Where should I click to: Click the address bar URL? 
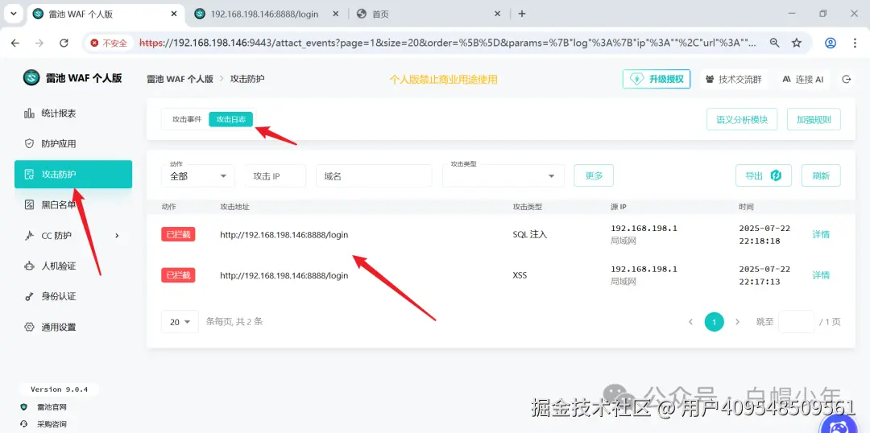click(448, 43)
